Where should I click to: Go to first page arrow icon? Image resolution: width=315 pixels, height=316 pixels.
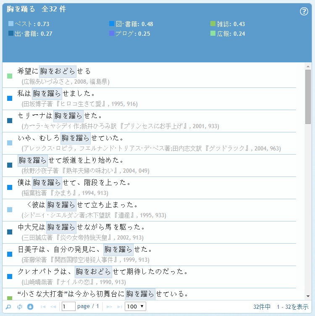(x=43, y=307)
